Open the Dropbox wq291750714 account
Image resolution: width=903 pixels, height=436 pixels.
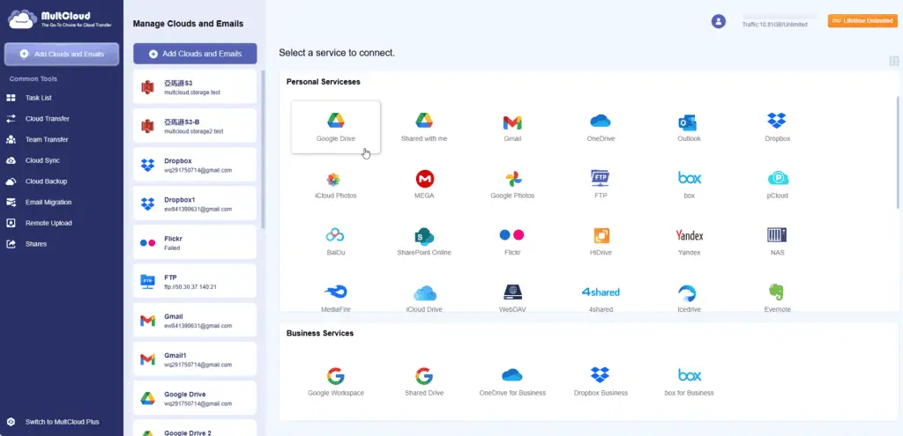[x=195, y=165]
